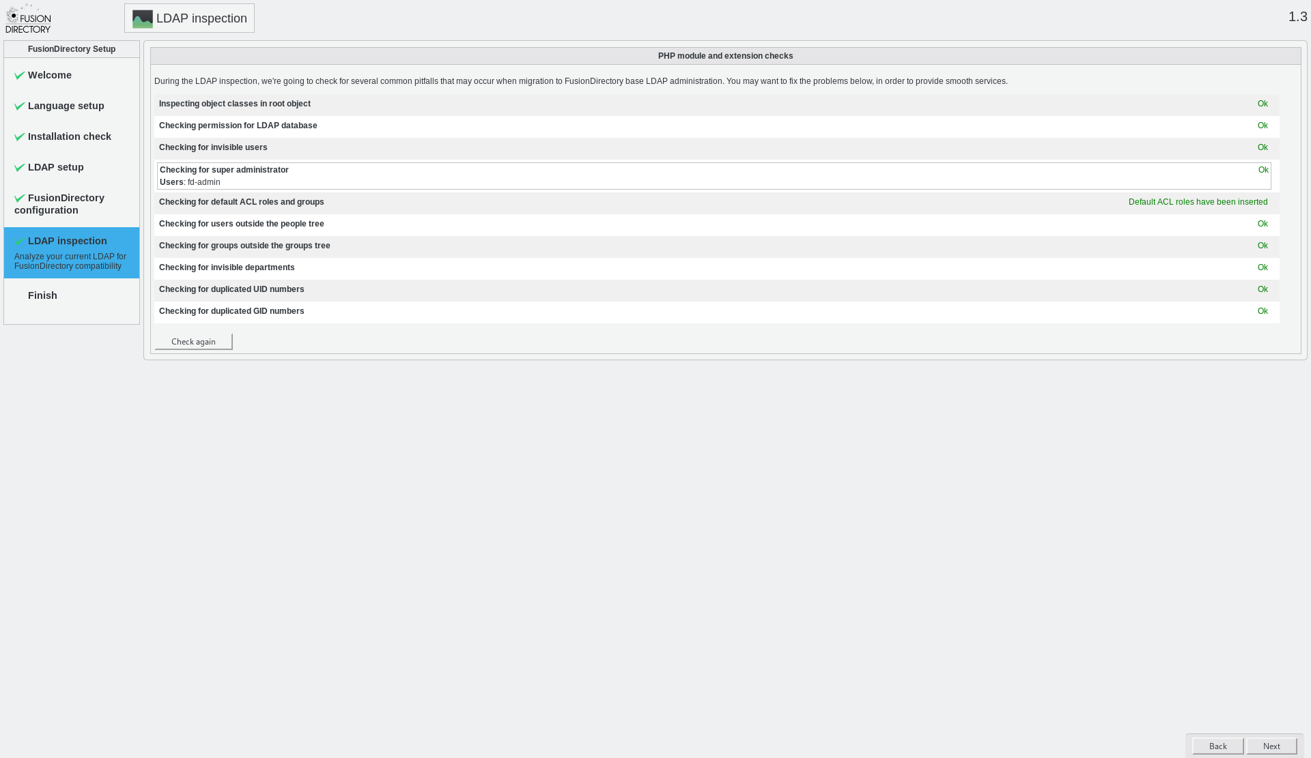Click Ok status for groups outside groups tree
The height and width of the screenshot is (758, 1311).
pyautogui.click(x=1263, y=246)
